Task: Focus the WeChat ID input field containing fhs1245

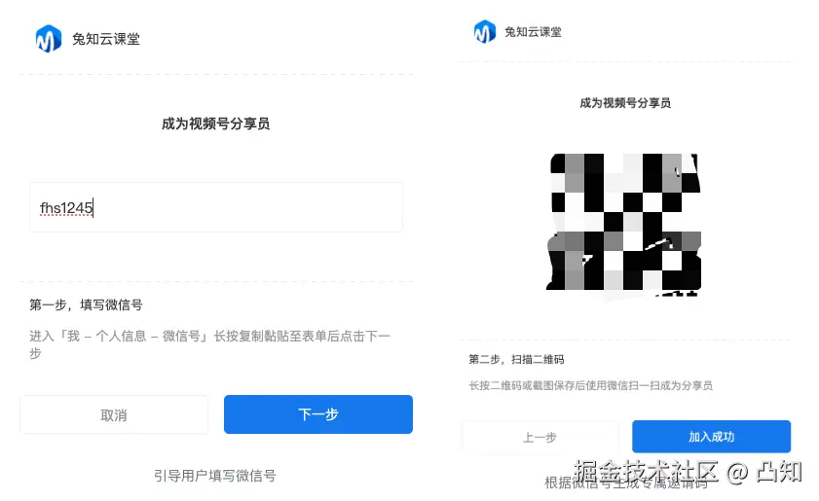Action: [216, 207]
